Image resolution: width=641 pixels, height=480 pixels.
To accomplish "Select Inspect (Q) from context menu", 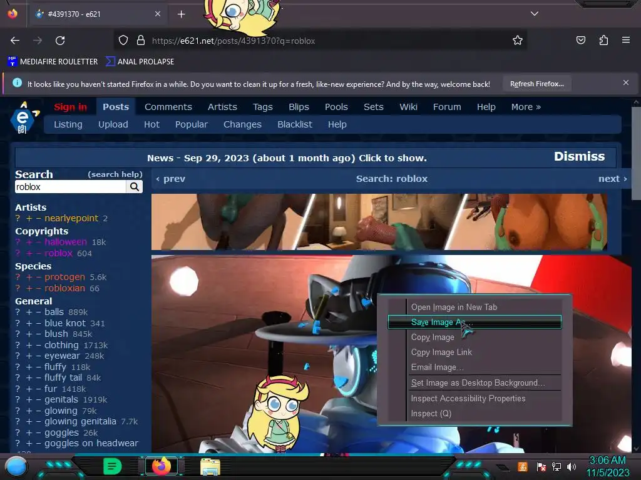I will [x=431, y=414].
